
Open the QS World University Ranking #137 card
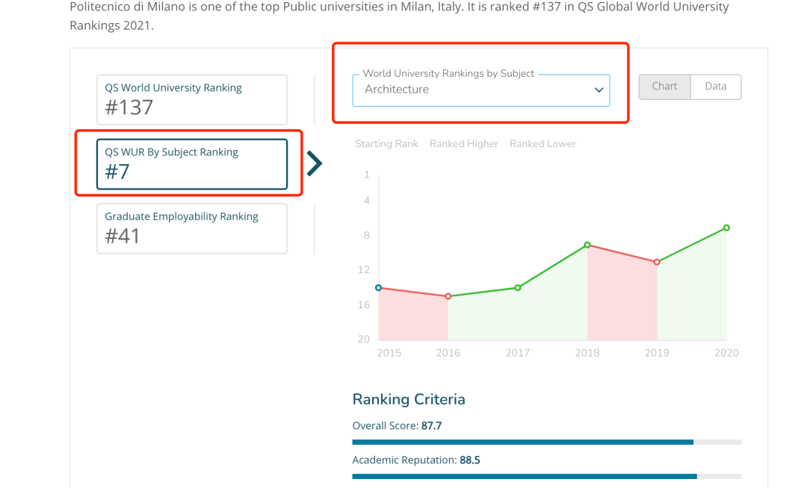coord(192,100)
